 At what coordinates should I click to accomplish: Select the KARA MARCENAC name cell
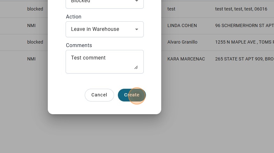pyautogui.click(x=186, y=59)
